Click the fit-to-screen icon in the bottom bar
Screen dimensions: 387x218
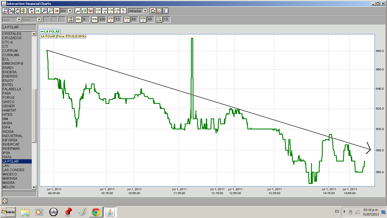point(5,201)
